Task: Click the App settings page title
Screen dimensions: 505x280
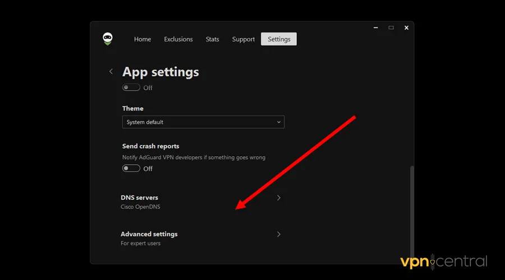Action: pyautogui.click(x=160, y=72)
